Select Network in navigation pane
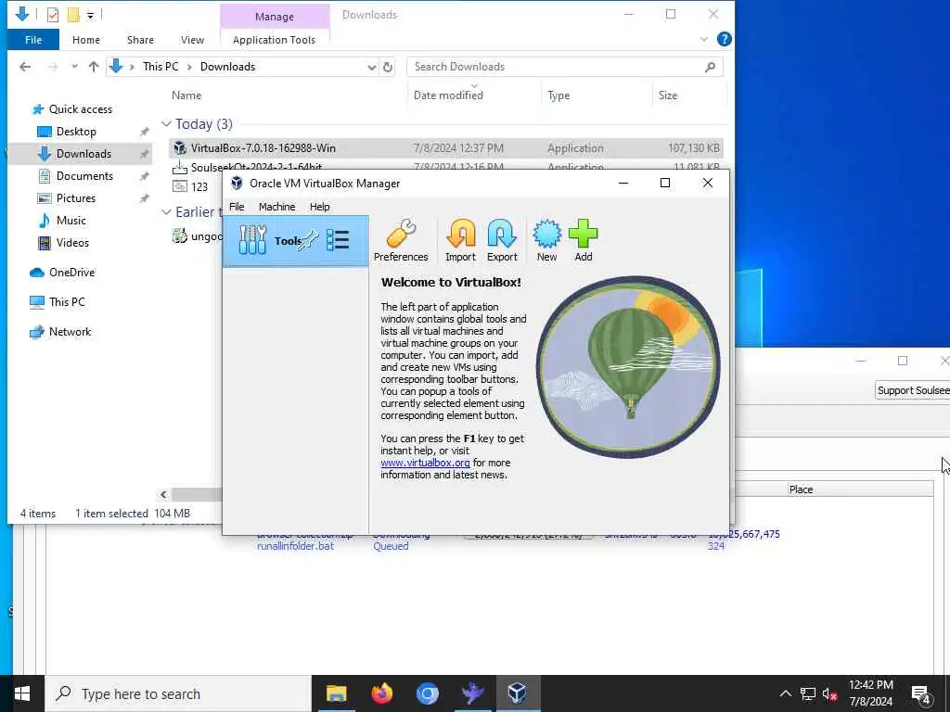The height and width of the screenshot is (712, 950). (70, 332)
